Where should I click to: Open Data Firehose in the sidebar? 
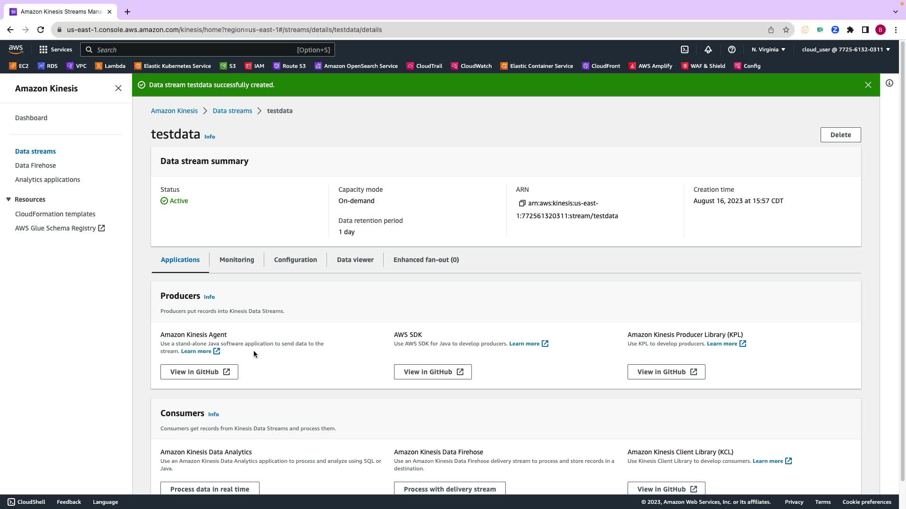tap(35, 165)
